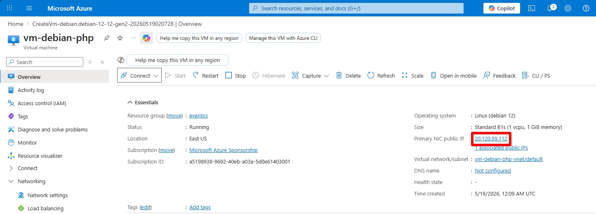Open the portal hamburger menu
The image size is (596, 214).
pos(29,8)
